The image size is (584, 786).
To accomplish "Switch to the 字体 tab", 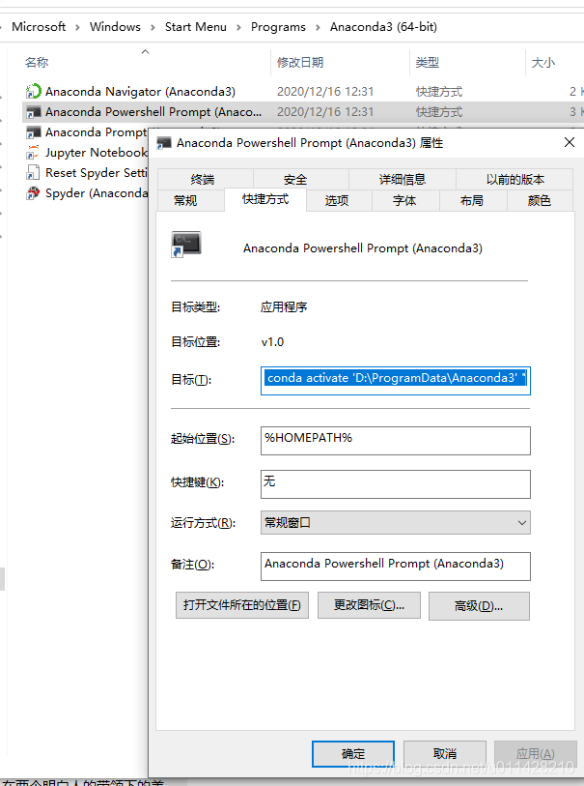I will click(x=405, y=200).
